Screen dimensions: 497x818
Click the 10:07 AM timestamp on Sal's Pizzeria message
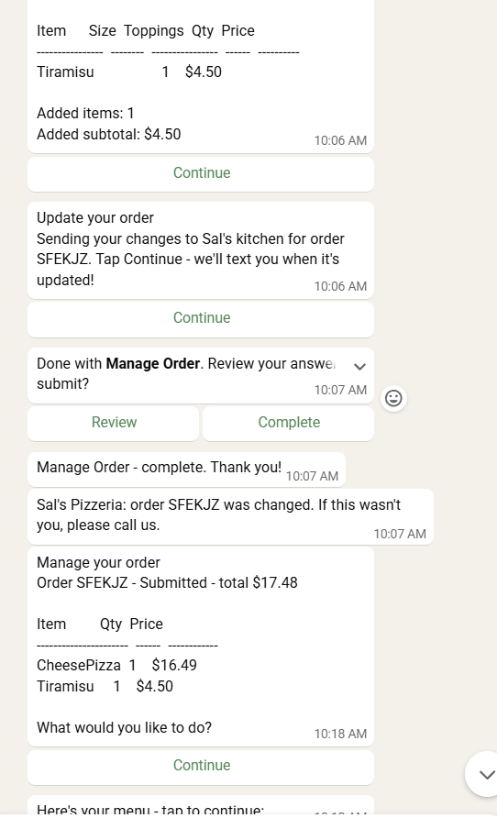tap(400, 534)
